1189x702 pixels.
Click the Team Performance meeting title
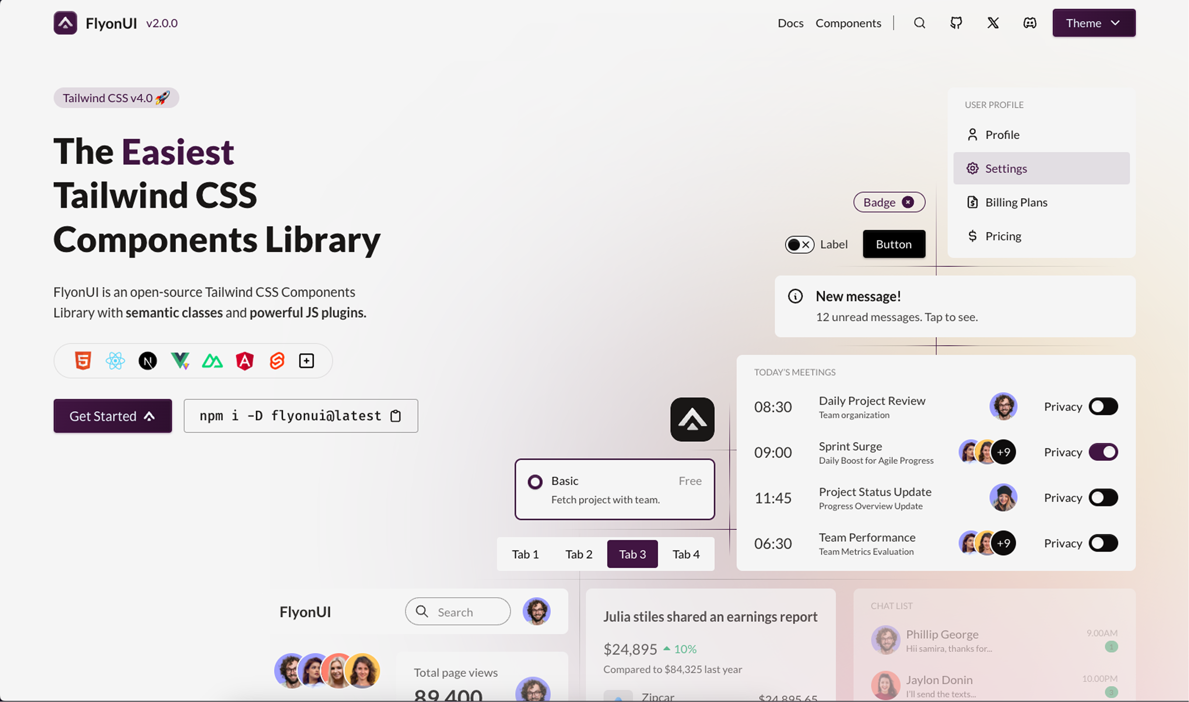pyautogui.click(x=867, y=537)
